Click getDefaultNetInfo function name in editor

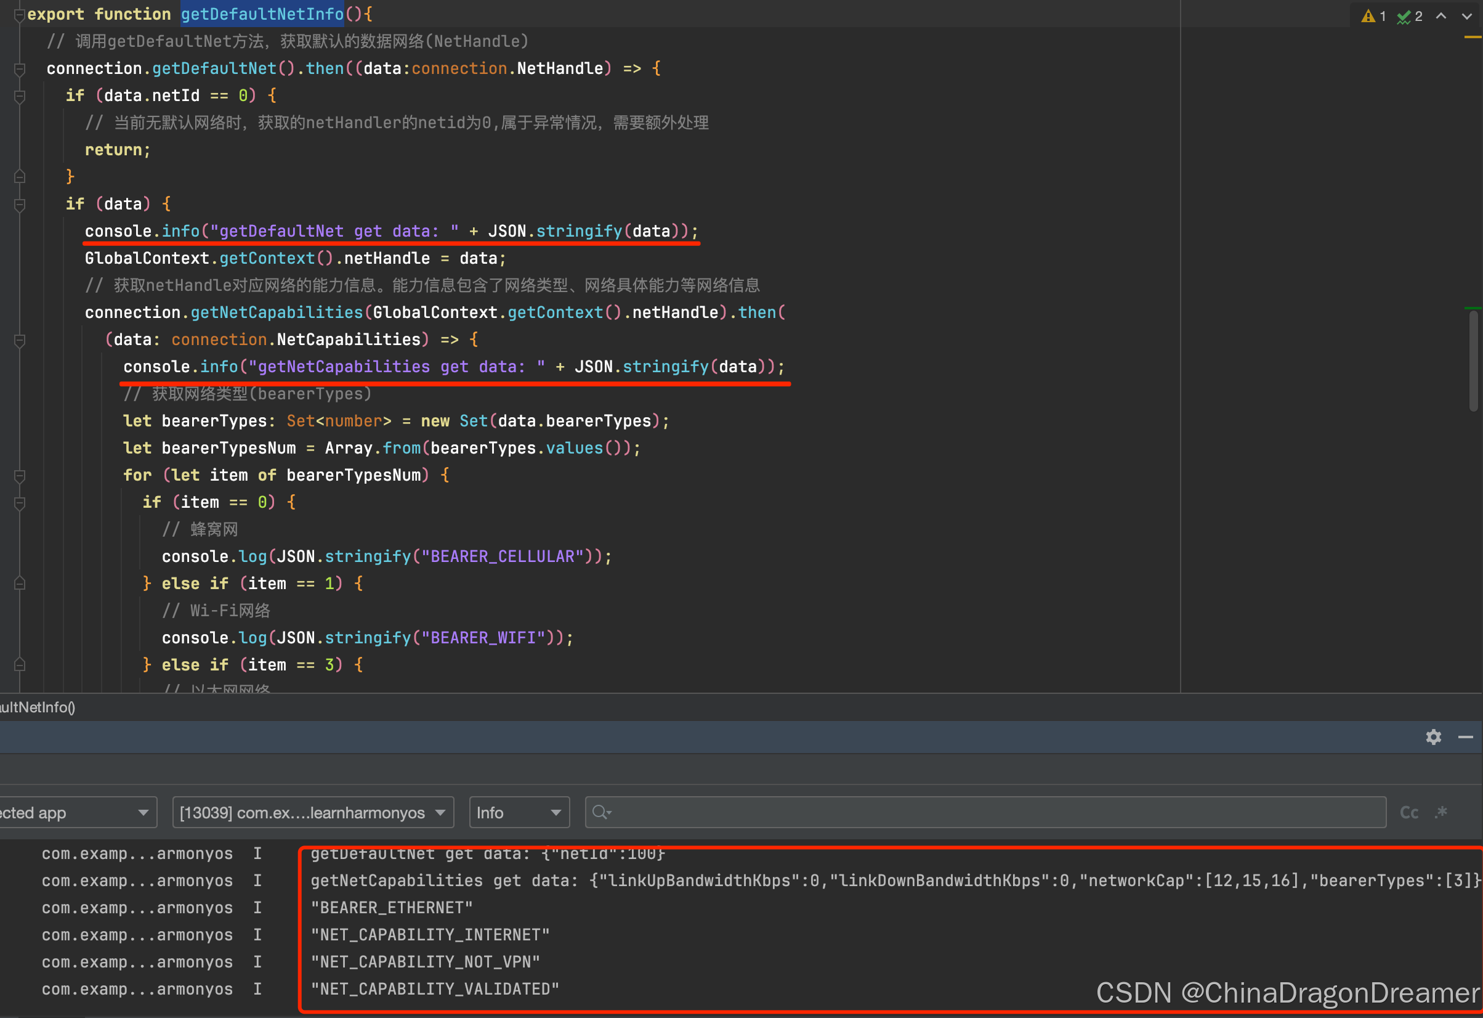click(x=262, y=14)
